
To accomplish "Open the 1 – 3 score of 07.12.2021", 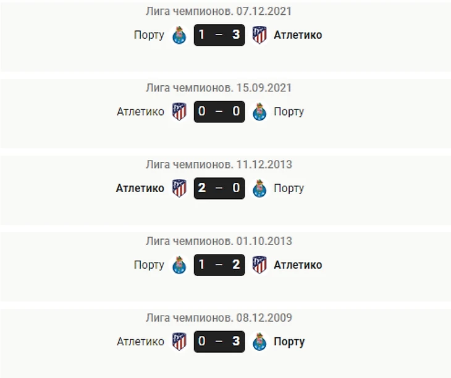I will click(x=219, y=35).
